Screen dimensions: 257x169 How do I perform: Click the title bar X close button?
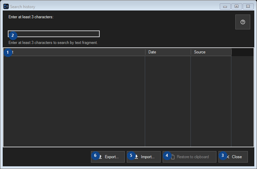tap(248, 6)
